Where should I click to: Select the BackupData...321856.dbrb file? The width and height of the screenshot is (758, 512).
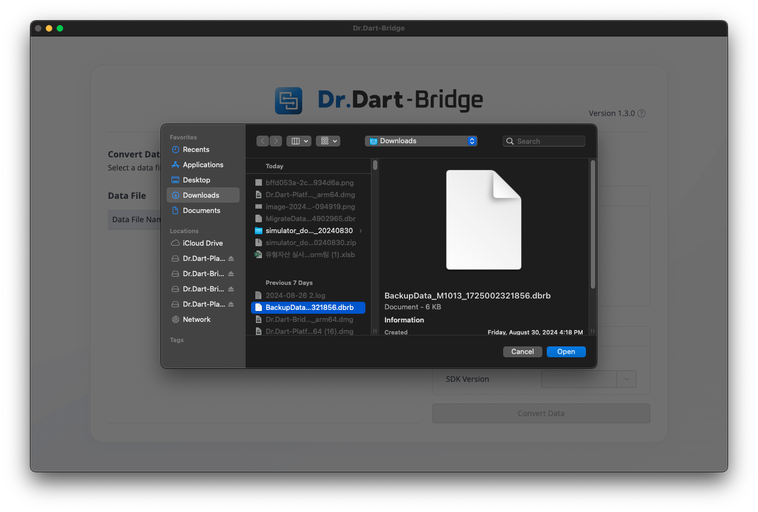(309, 308)
